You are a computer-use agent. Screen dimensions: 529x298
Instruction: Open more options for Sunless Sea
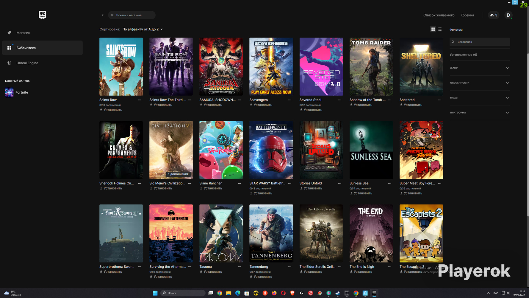click(x=389, y=183)
